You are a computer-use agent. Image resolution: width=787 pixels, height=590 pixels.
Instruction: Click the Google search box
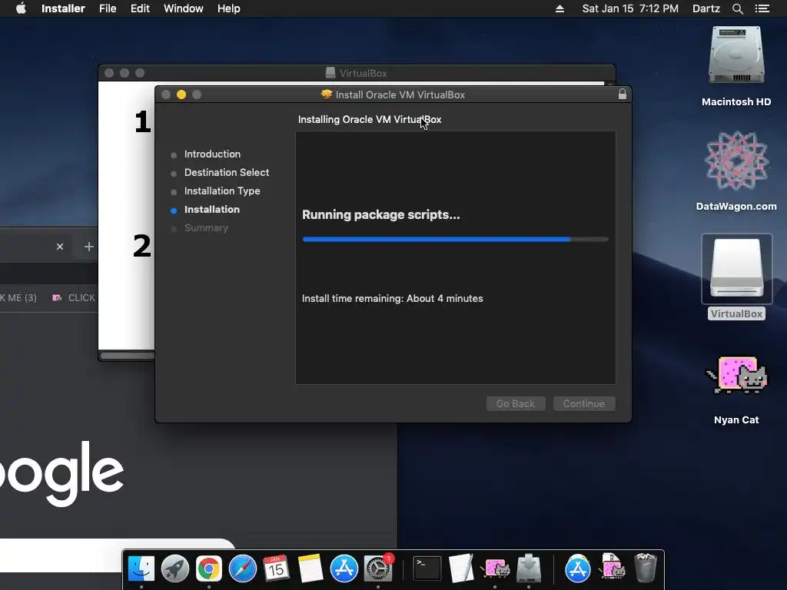tap(118, 555)
